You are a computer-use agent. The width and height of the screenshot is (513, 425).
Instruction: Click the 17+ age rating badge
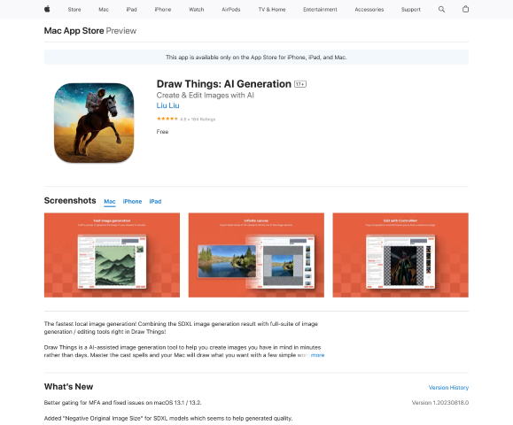(x=300, y=84)
